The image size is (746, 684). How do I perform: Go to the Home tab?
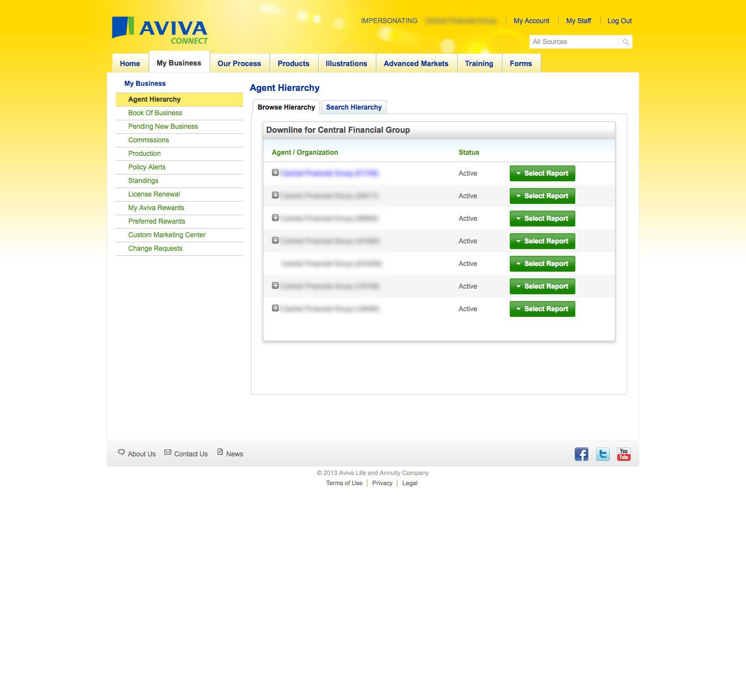130,63
